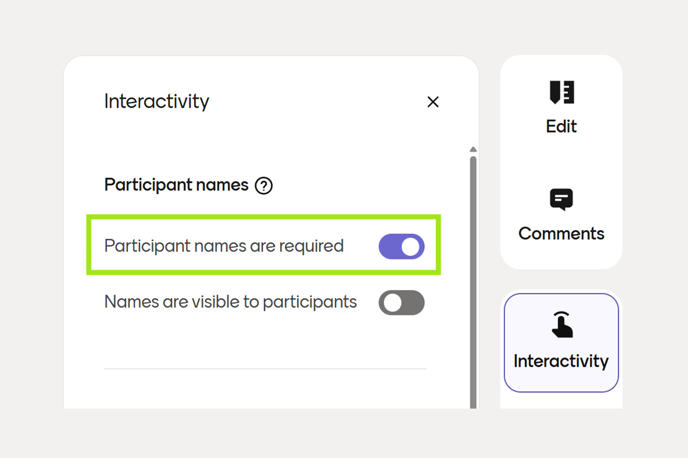Click the white knob on the purple switch

click(x=410, y=246)
